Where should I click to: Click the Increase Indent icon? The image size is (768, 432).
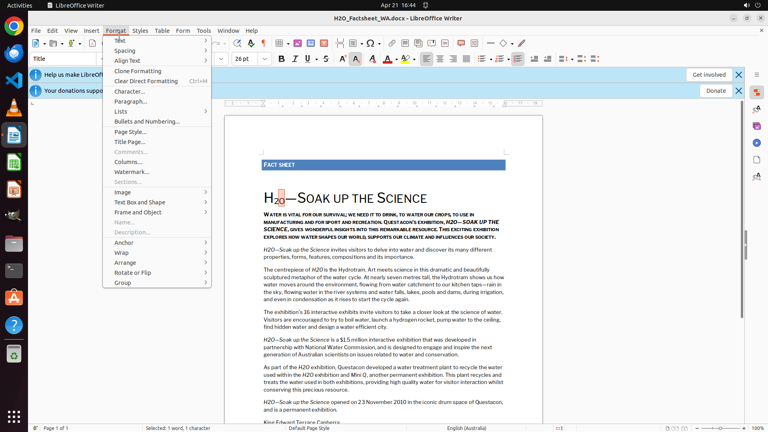[534, 59]
